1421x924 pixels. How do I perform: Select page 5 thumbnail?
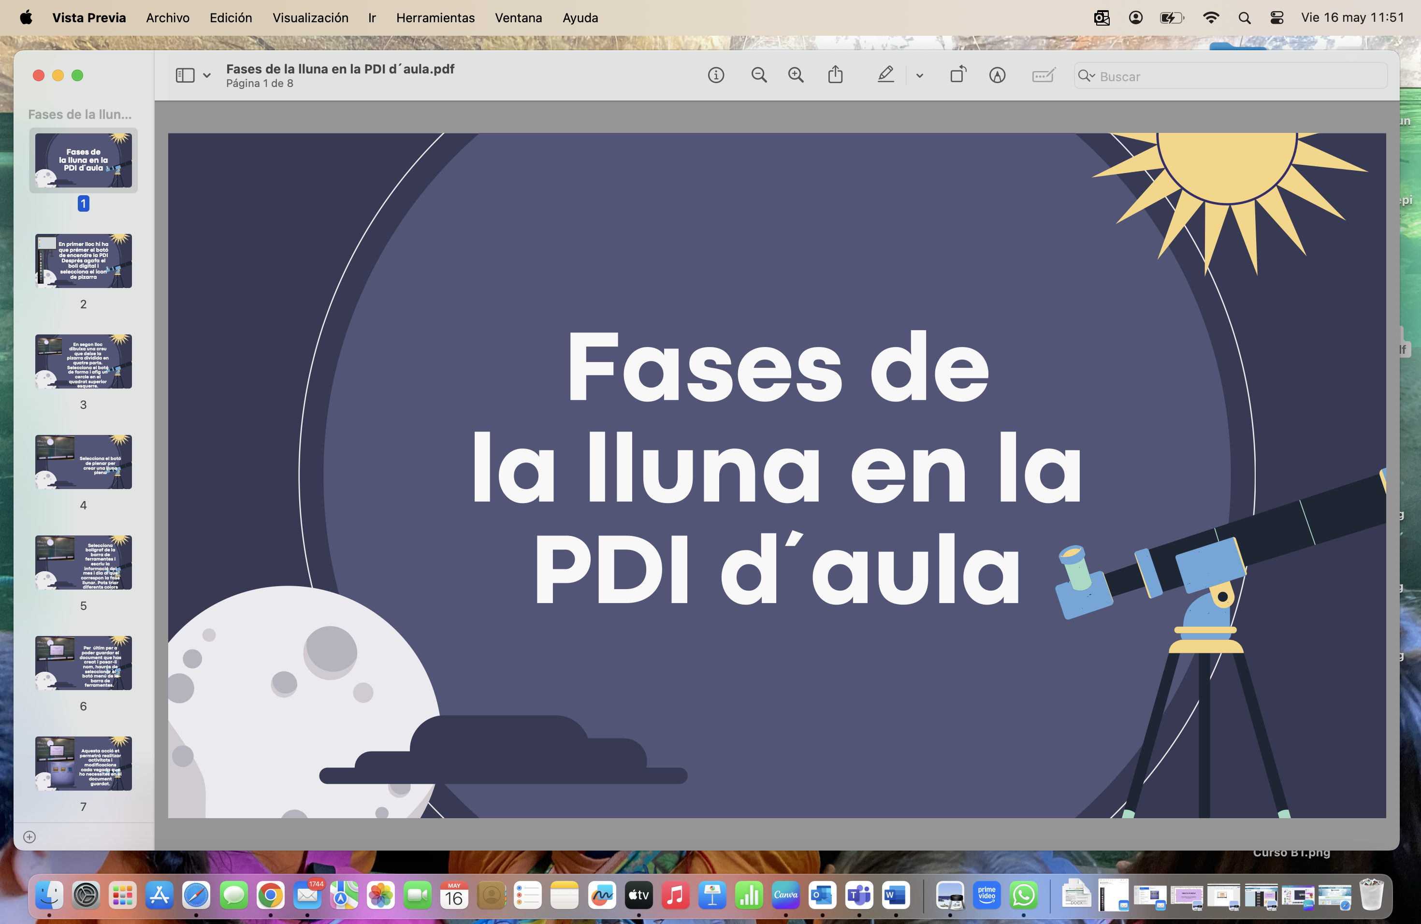point(84,563)
